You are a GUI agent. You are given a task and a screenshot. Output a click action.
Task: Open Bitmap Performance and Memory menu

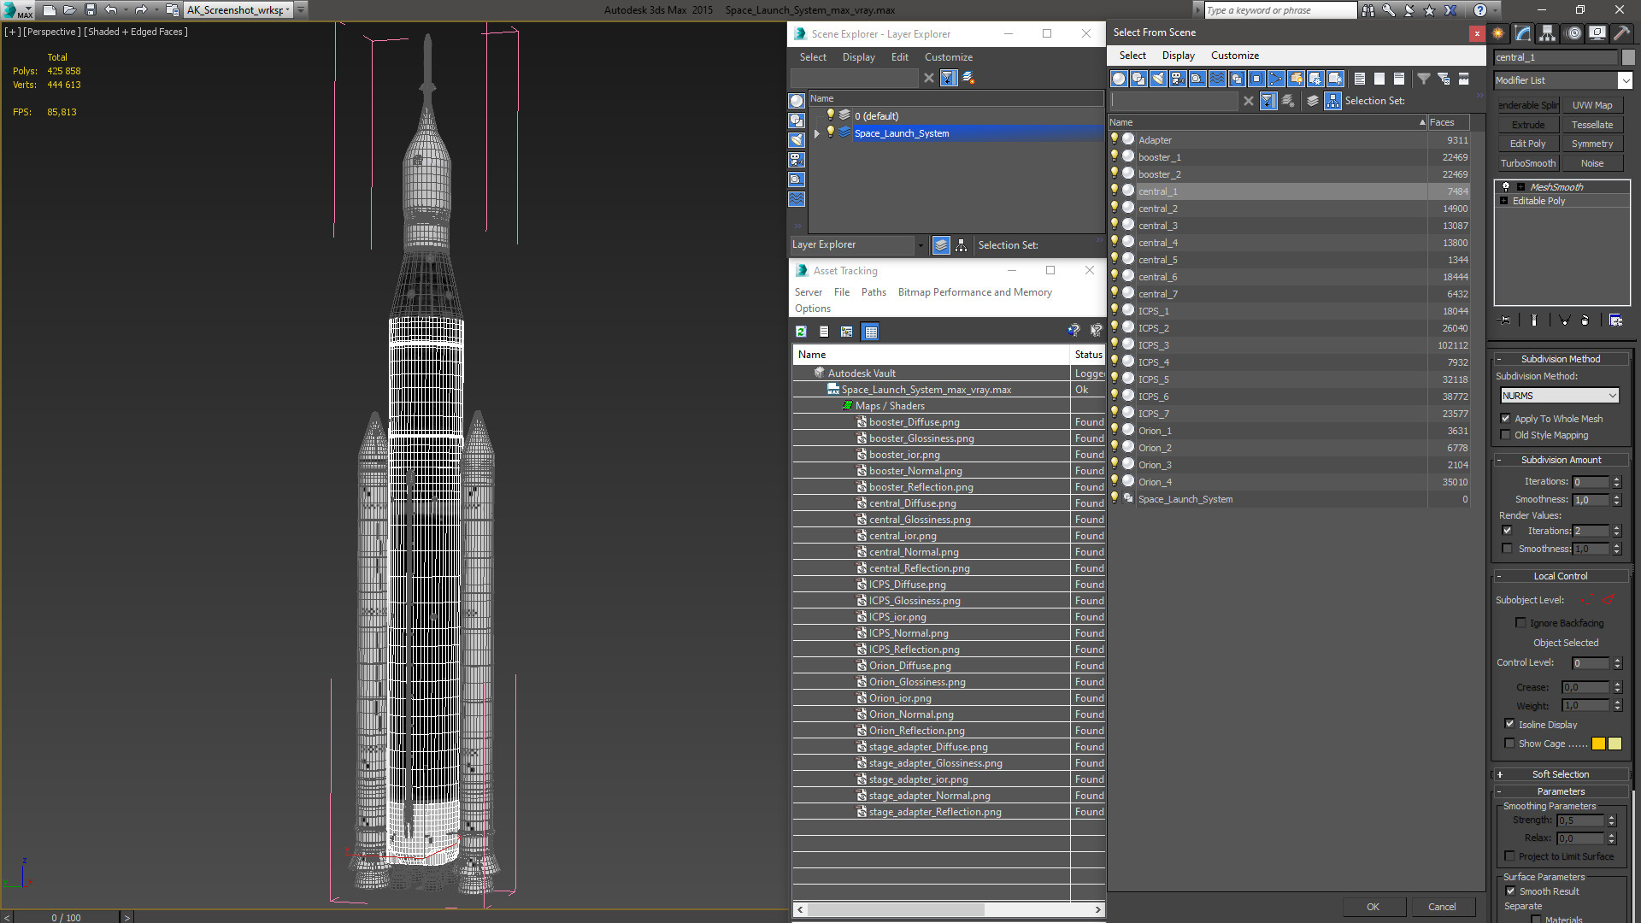click(x=974, y=292)
